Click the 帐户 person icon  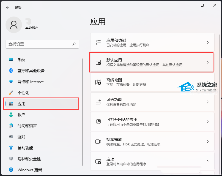pyautogui.click(x=11, y=115)
